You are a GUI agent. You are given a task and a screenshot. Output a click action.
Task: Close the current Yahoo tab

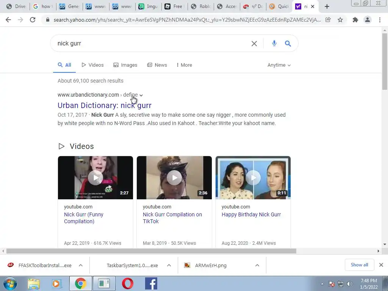(313, 6)
